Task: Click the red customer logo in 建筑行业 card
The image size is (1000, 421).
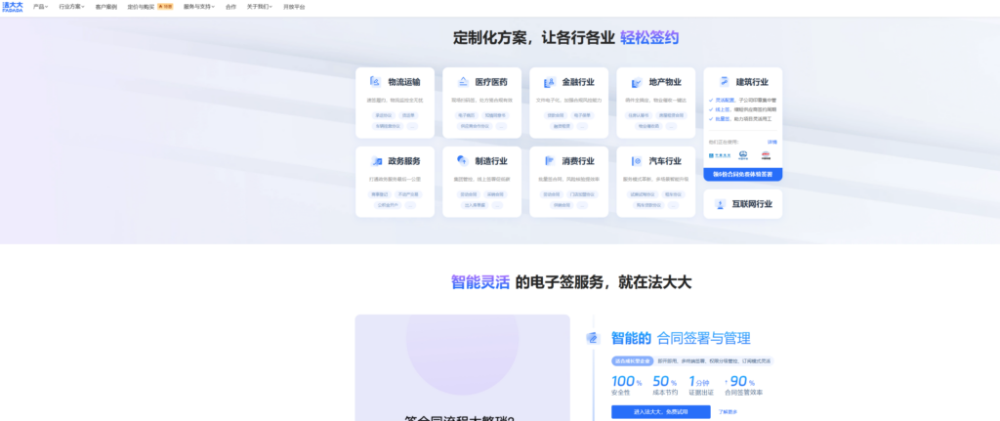Action: click(x=766, y=155)
